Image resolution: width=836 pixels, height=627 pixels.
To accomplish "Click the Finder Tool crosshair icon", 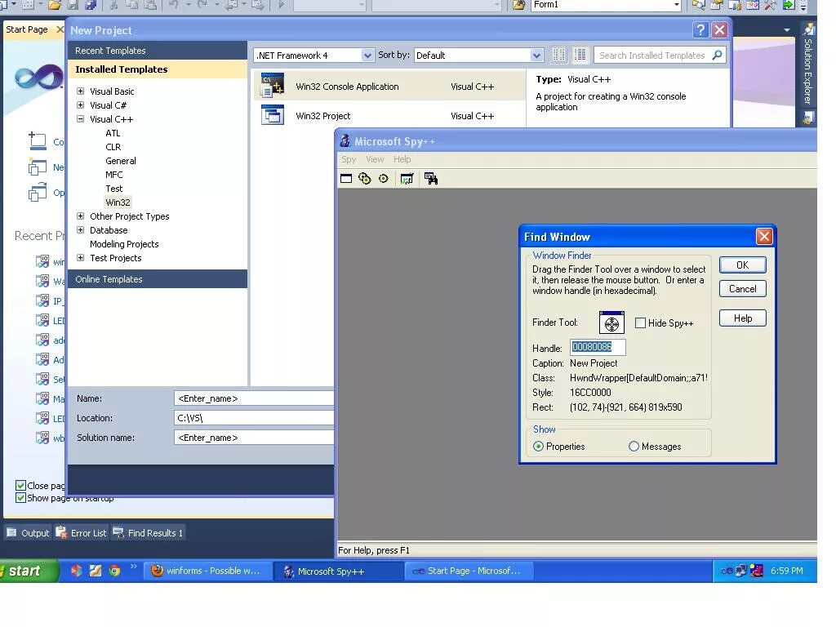I will 611,323.
